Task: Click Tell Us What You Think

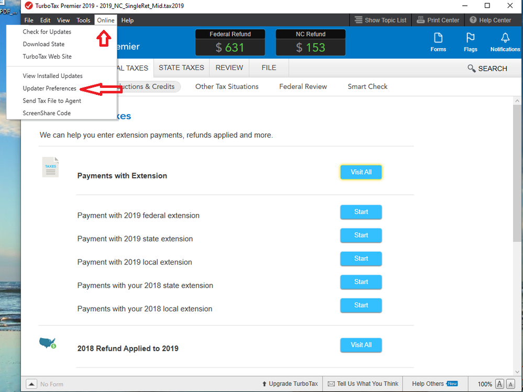Action: (x=363, y=384)
